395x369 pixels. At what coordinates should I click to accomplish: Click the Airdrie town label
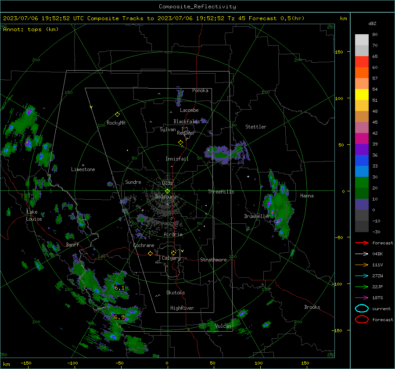[x=173, y=234]
